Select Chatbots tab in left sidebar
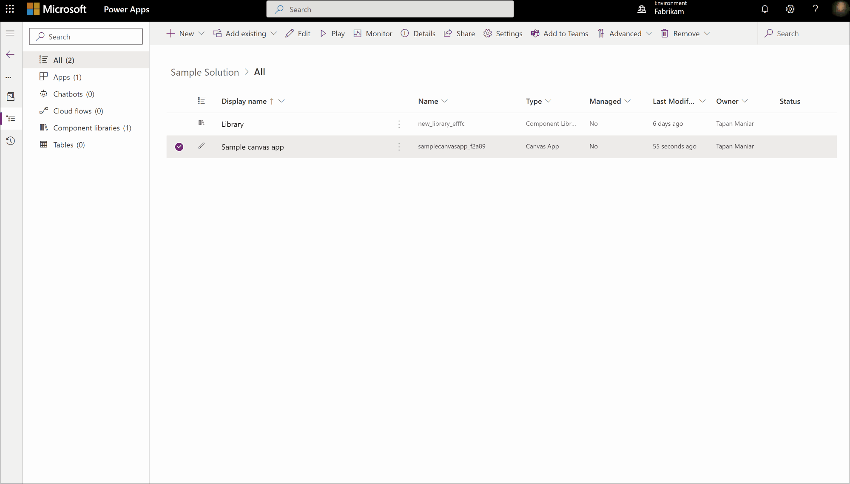This screenshot has height=484, width=850. point(73,94)
